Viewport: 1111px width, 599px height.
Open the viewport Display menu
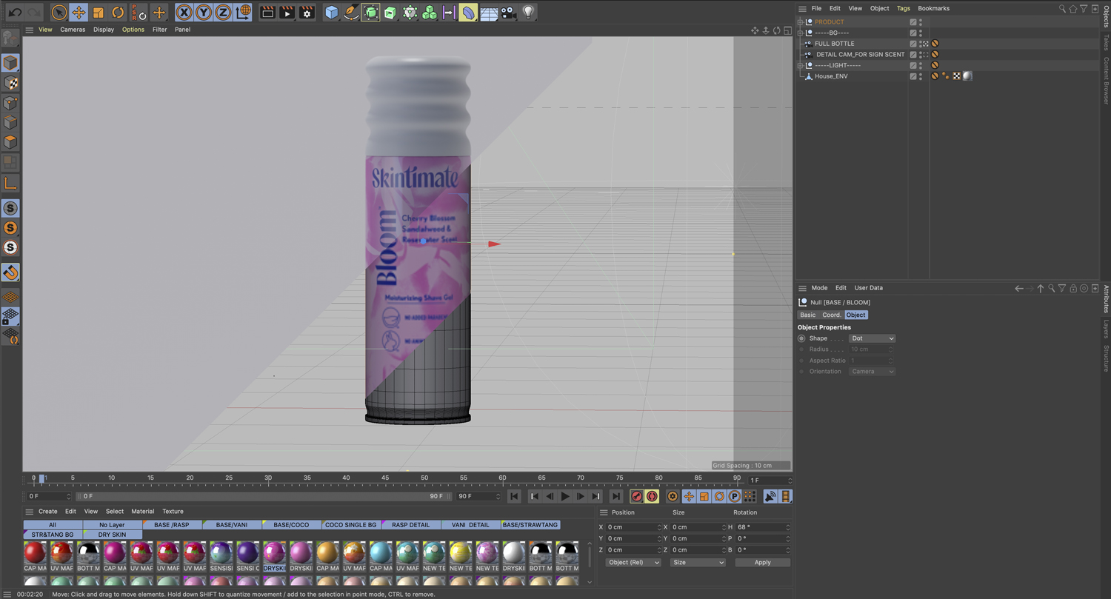tap(104, 30)
